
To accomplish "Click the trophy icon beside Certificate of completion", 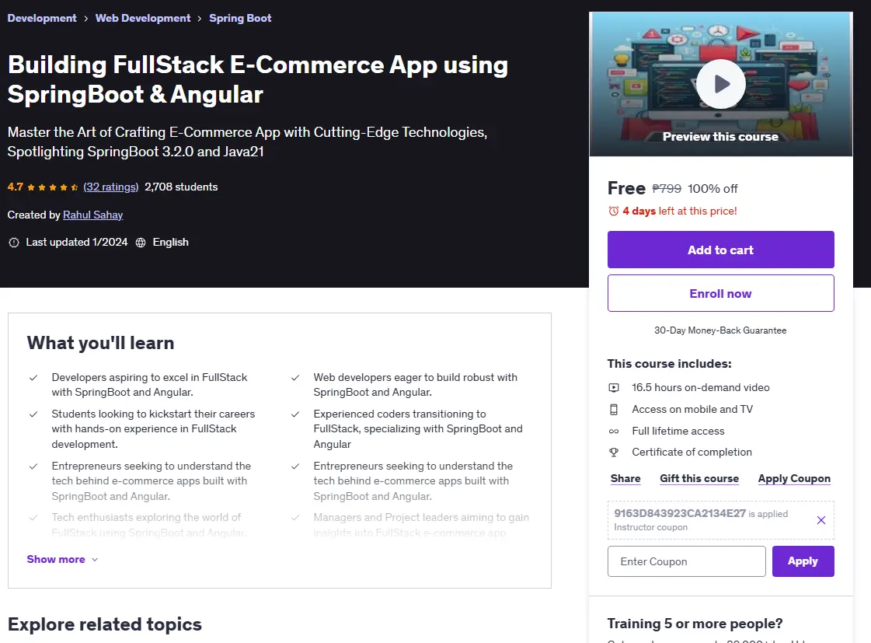I will pos(613,453).
